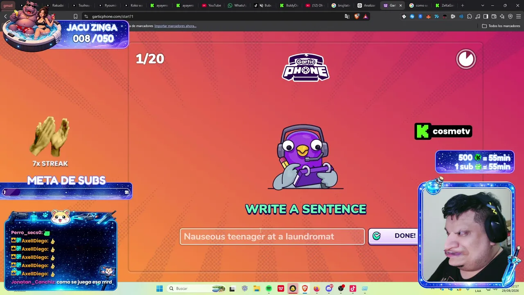This screenshot has height=295, width=524.
Task: Open the MetaMask fox extension
Action: 428,16
